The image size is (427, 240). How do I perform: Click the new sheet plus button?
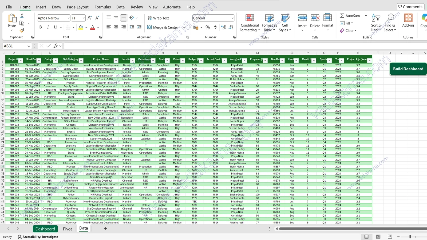pos(105,229)
